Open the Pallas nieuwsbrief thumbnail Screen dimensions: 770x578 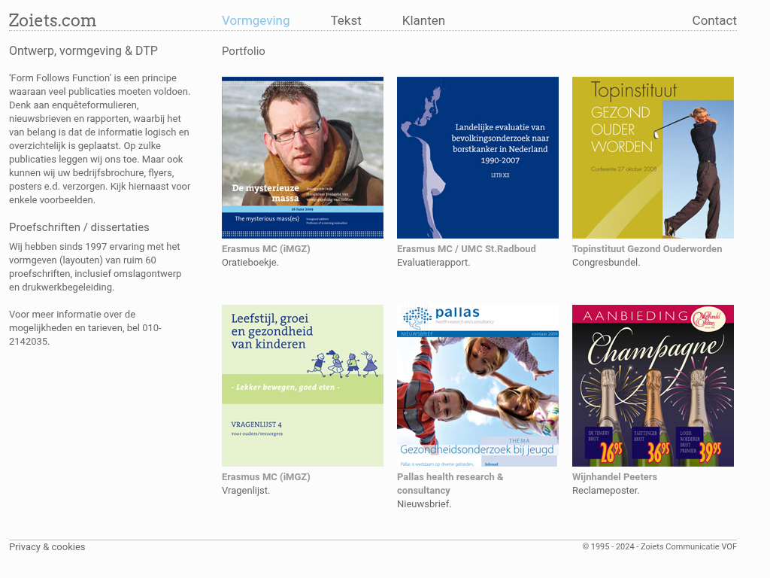click(477, 385)
